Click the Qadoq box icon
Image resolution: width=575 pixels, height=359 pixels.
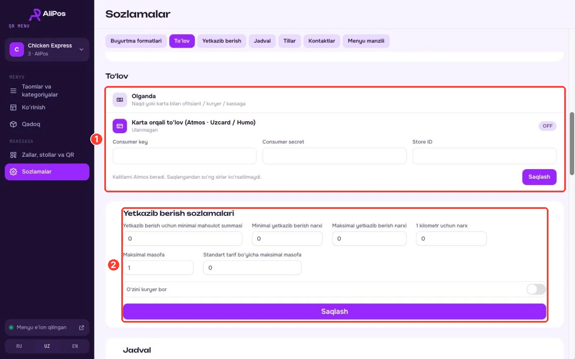[13, 124]
